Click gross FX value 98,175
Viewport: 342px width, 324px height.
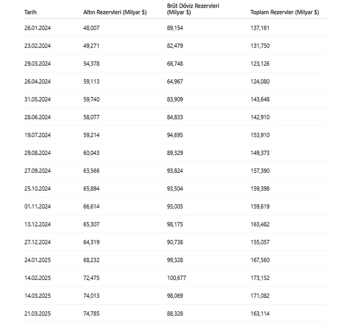tap(175, 224)
